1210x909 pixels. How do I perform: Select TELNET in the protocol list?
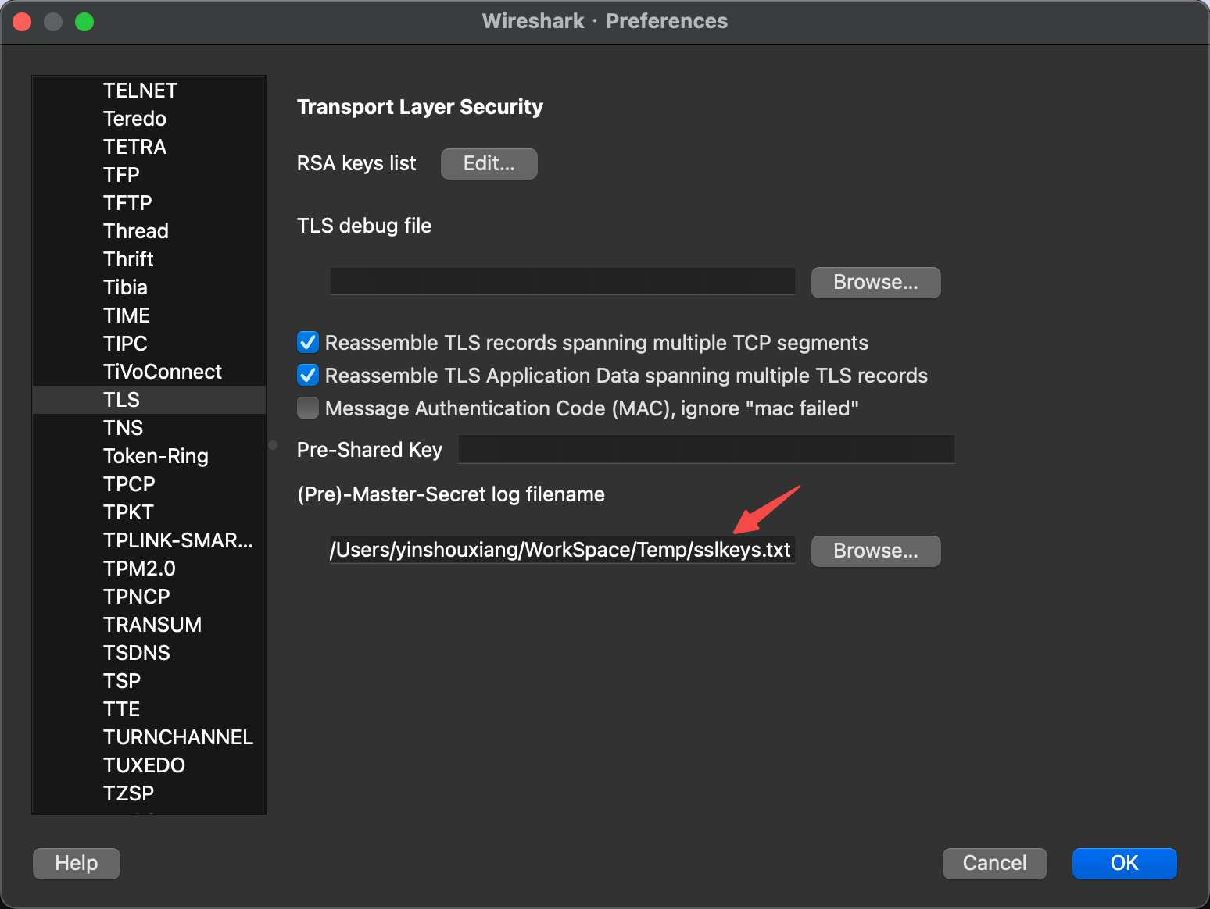tap(141, 91)
